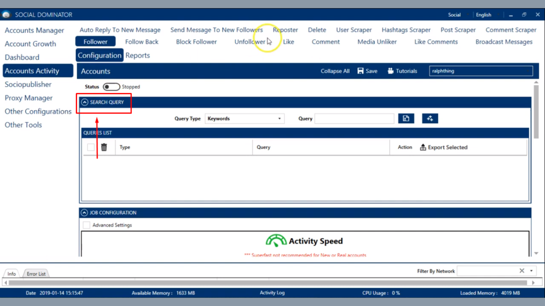This screenshot has height=306, width=545.
Task: Clear the Filter By Network X icon
Action: click(522, 271)
